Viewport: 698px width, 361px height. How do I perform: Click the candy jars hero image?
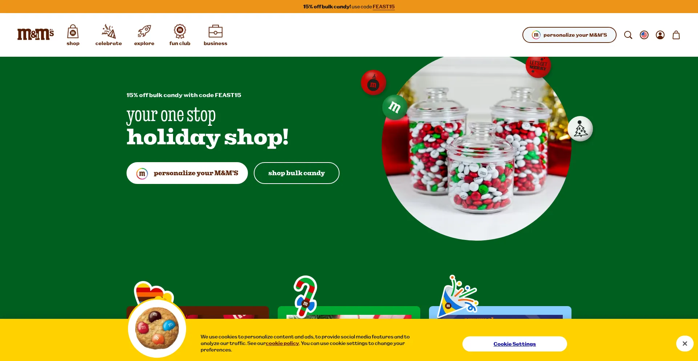(x=477, y=147)
